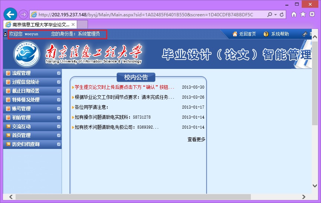Expand 首页管理 with its chevron
This screenshot has width=321, height=203.
click(x=59, y=135)
